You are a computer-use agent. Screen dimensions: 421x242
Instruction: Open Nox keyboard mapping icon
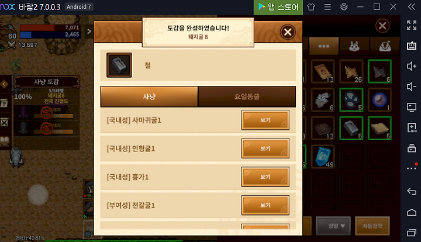click(411, 46)
